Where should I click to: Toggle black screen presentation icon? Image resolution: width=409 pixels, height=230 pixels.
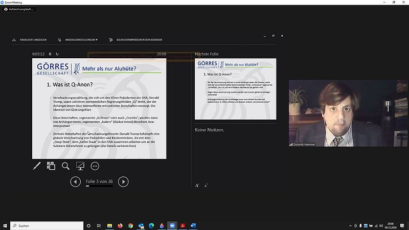tap(80, 166)
